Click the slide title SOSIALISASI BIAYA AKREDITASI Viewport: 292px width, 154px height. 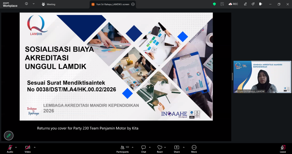59,54
